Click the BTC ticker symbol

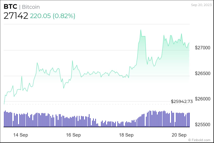click(x=10, y=7)
